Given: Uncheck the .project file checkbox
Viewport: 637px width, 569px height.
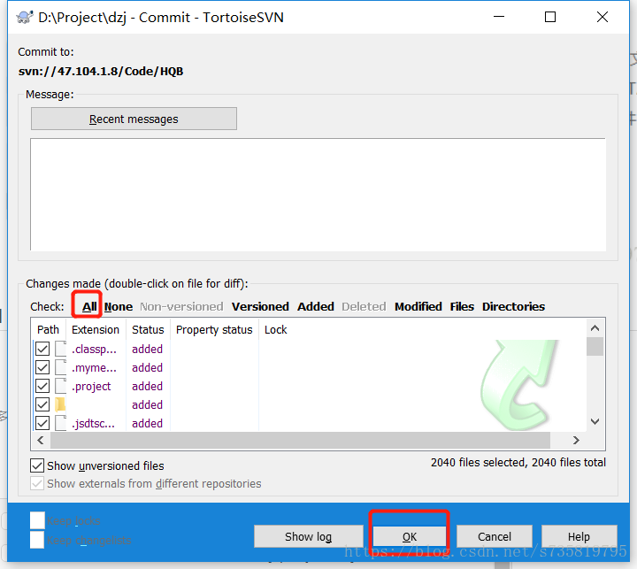Looking at the screenshot, I should (x=42, y=386).
